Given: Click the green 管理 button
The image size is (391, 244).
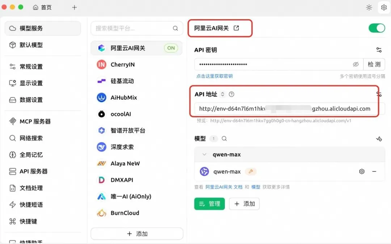Looking at the screenshot, I should (x=210, y=204).
